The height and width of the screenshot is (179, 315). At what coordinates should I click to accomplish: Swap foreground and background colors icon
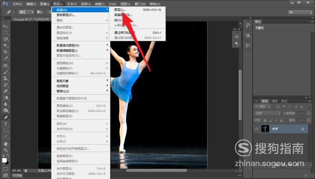tap(8, 155)
